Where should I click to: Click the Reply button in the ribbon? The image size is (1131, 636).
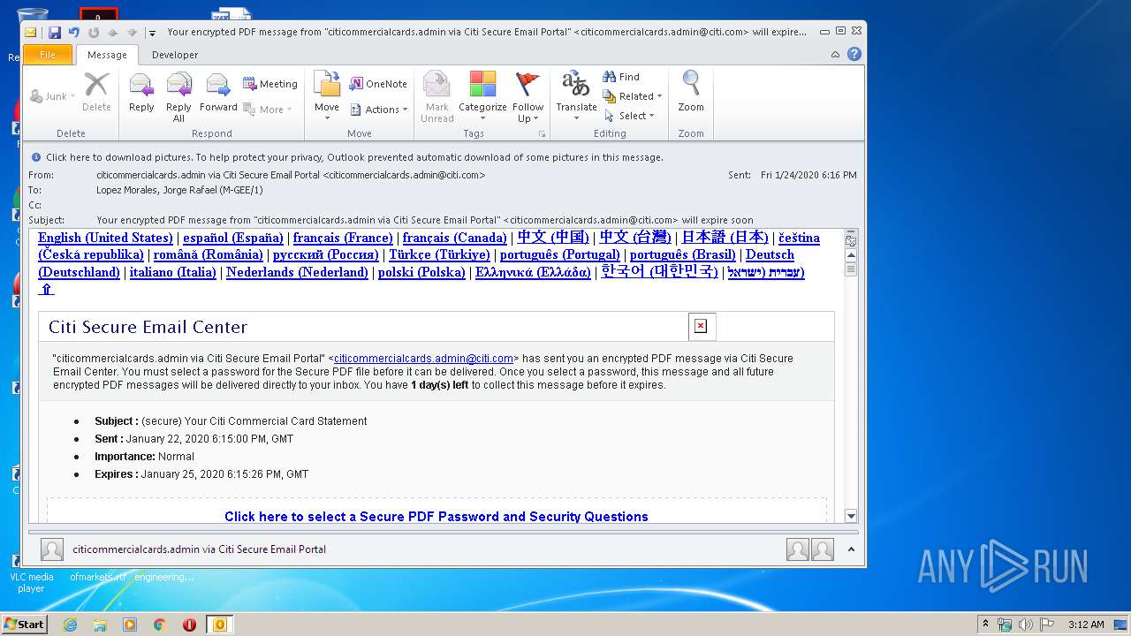coord(141,95)
